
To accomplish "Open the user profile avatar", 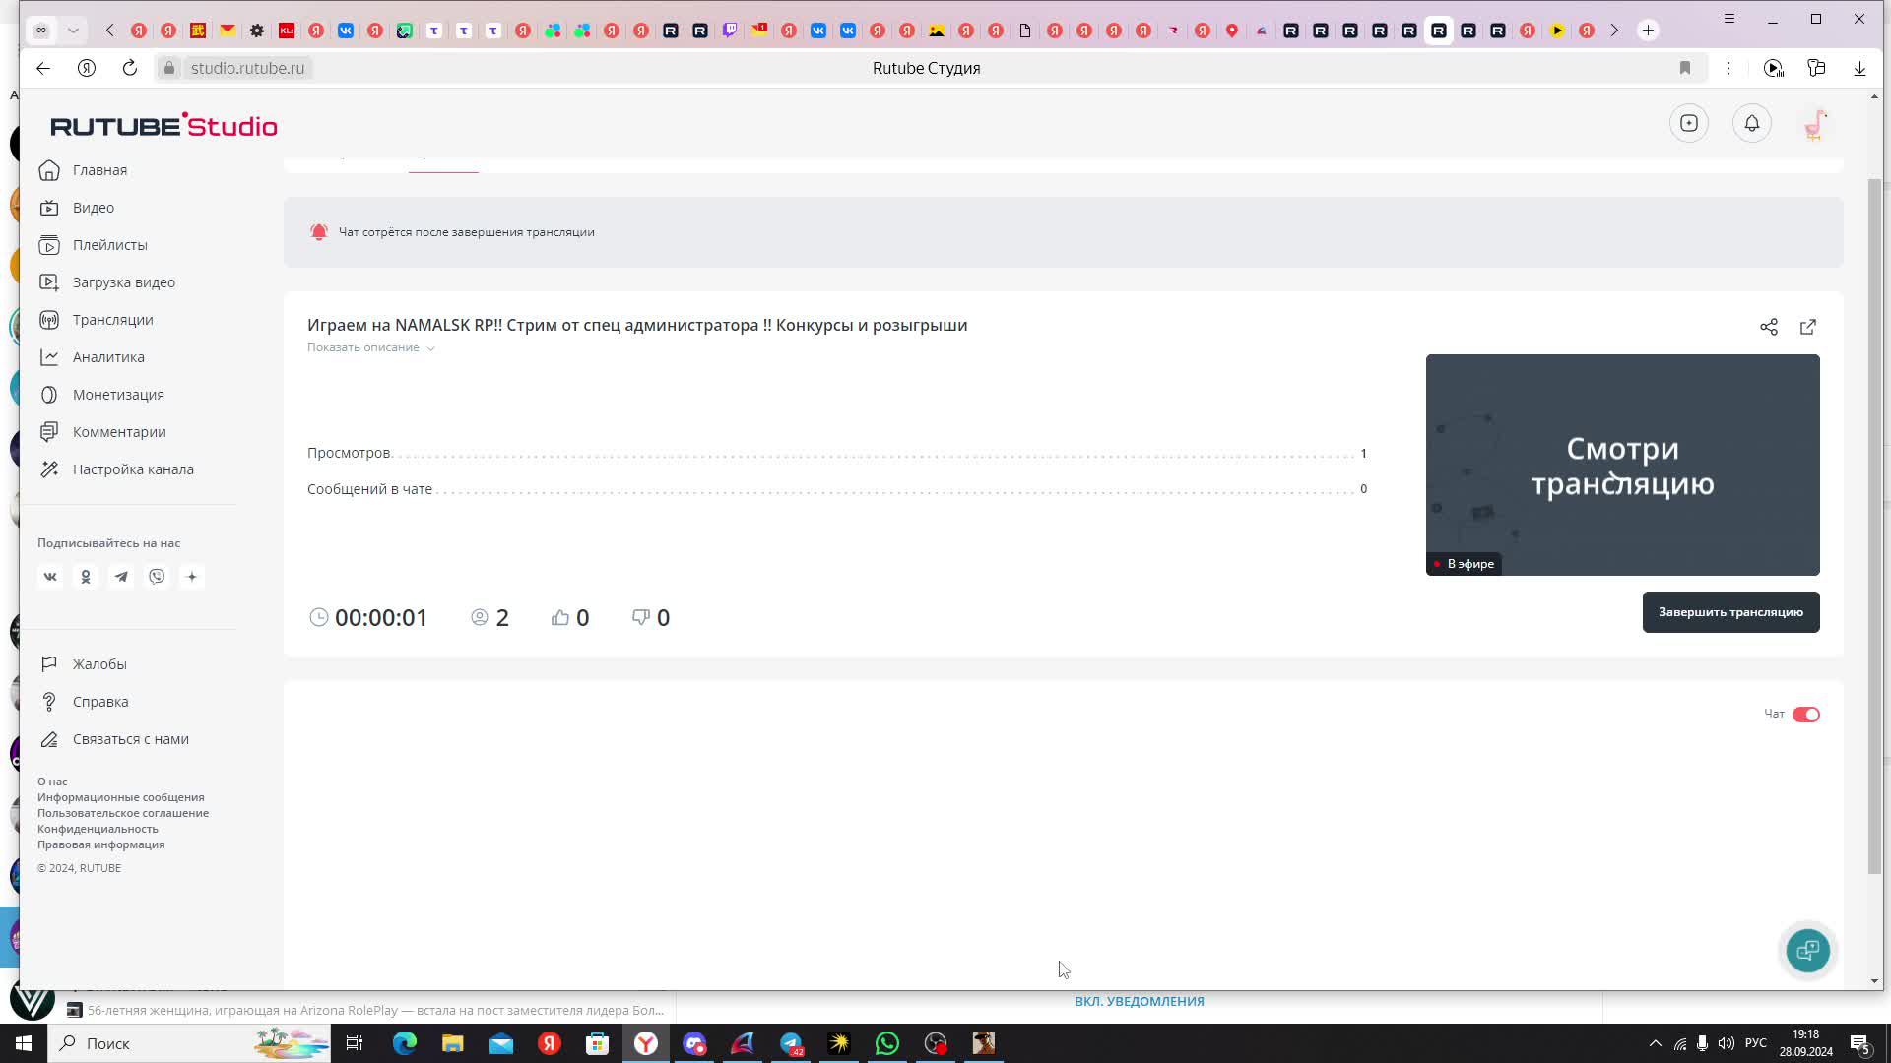I will tap(1815, 124).
